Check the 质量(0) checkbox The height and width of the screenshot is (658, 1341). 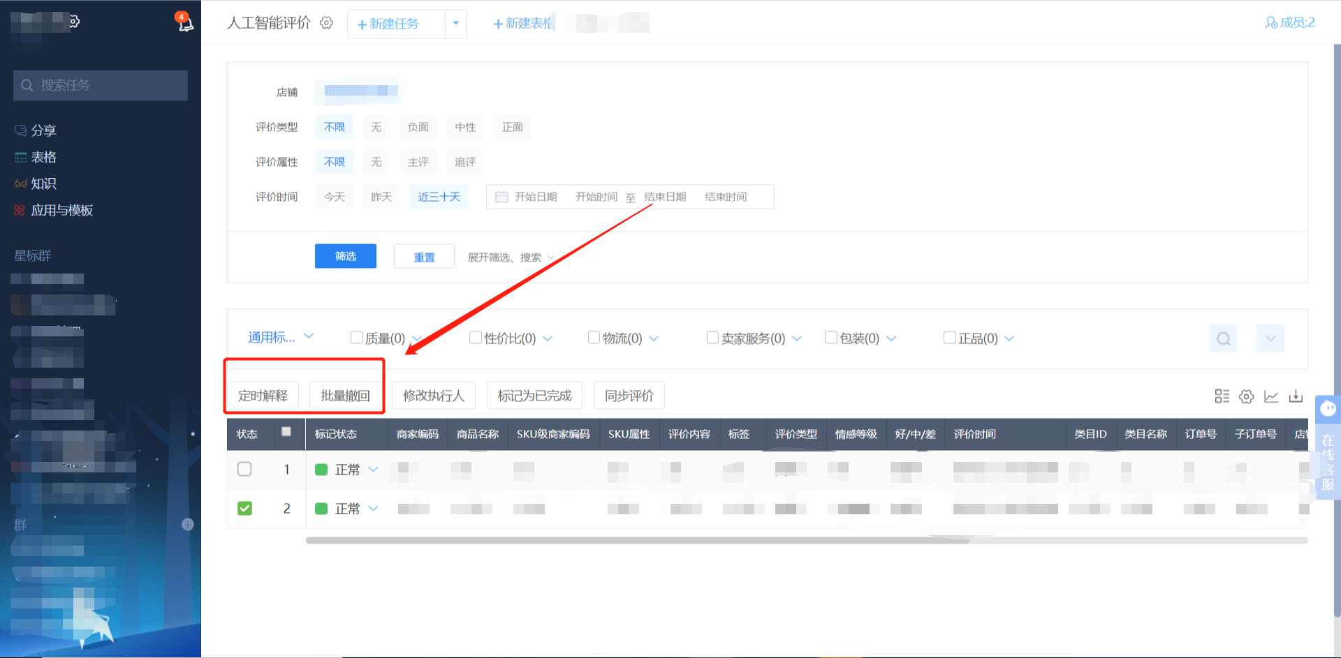(357, 338)
